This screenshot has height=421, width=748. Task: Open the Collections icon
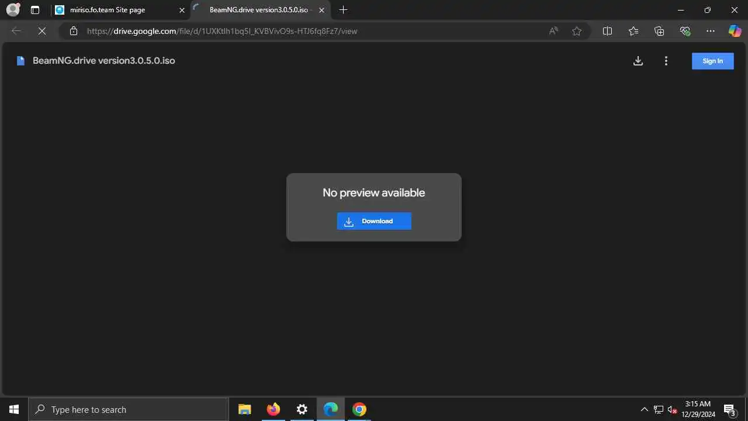tap(659, 31)
